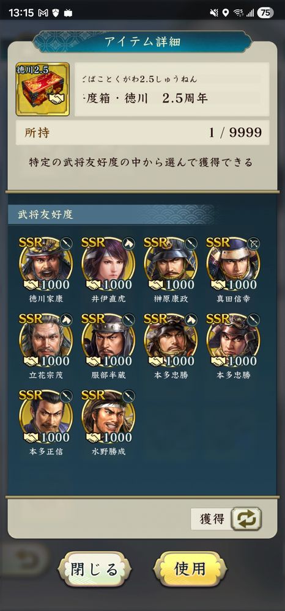
Task: Select the 本多忠勝 portrait with axe badge
Action: click(171, 340)
